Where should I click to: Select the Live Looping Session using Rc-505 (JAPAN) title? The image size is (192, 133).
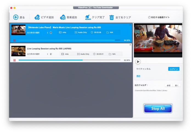point(49,49)
